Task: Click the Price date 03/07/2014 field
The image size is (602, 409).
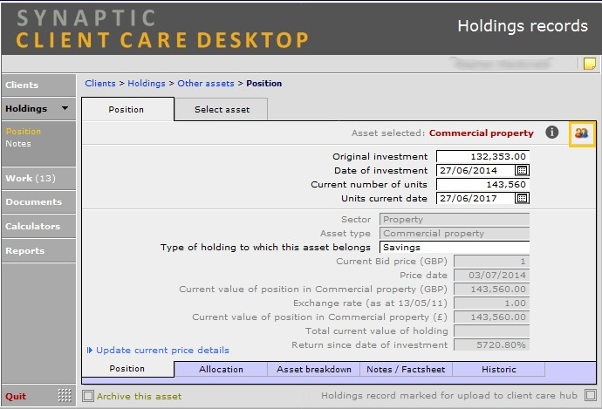Action: 491,275
